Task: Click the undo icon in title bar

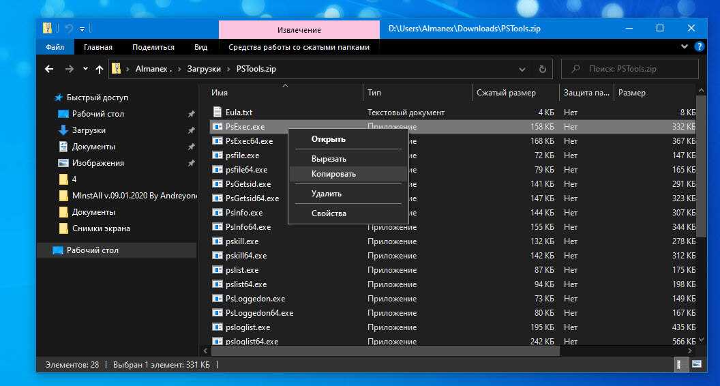Action: pyautogui.click(x=68, y=29)
